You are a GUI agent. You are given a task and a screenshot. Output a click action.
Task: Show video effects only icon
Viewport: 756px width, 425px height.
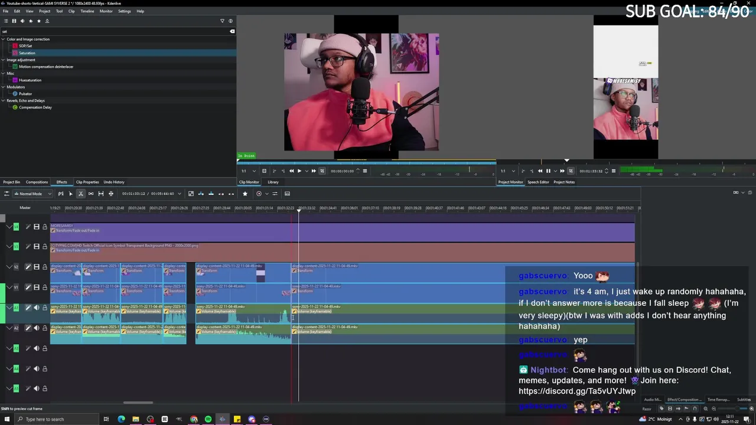tap(14, 21)
